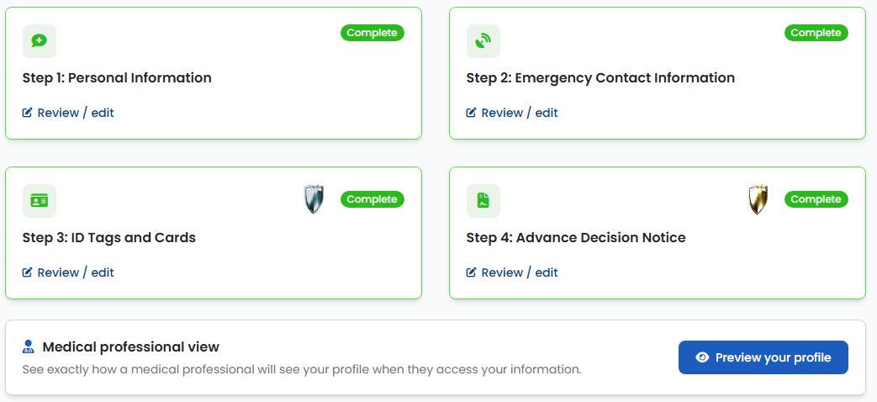This screenshot has width=877, height=402.
Task: Open Review / edit for Personal Information
Action: (x=68, y=113)
